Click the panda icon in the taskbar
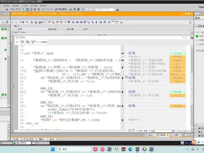 (x=117, y=149)
